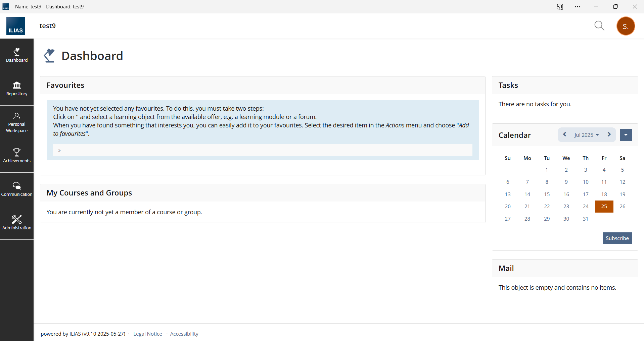Open Personal Workspace in the sidebar
Screen dimensions: 644x341
tap(17, 122)
